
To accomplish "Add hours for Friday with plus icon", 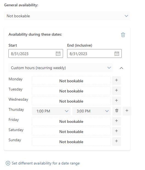I will pos(116,121).
